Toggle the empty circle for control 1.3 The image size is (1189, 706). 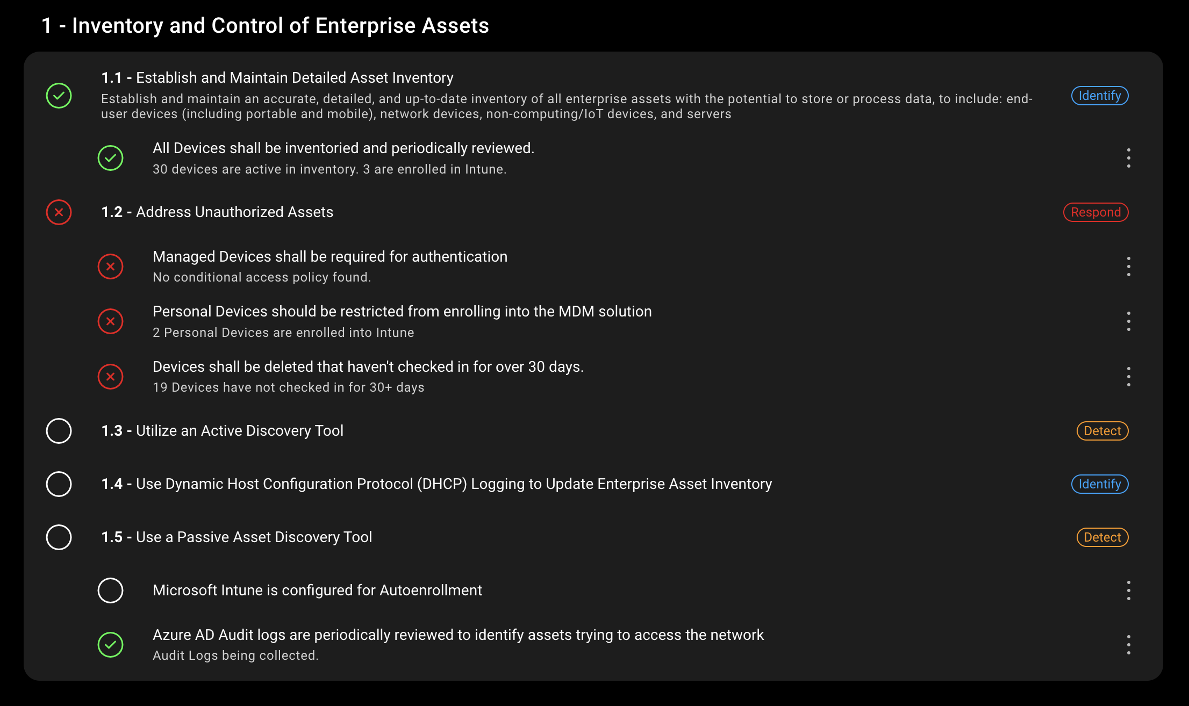[x=59, y=431]
